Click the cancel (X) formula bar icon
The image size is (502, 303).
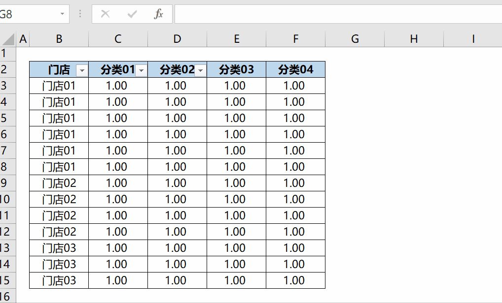tap(106, 14)
